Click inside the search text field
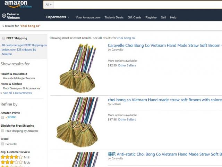222x167 pixels. pyautogui.click(x=138, y=5)
